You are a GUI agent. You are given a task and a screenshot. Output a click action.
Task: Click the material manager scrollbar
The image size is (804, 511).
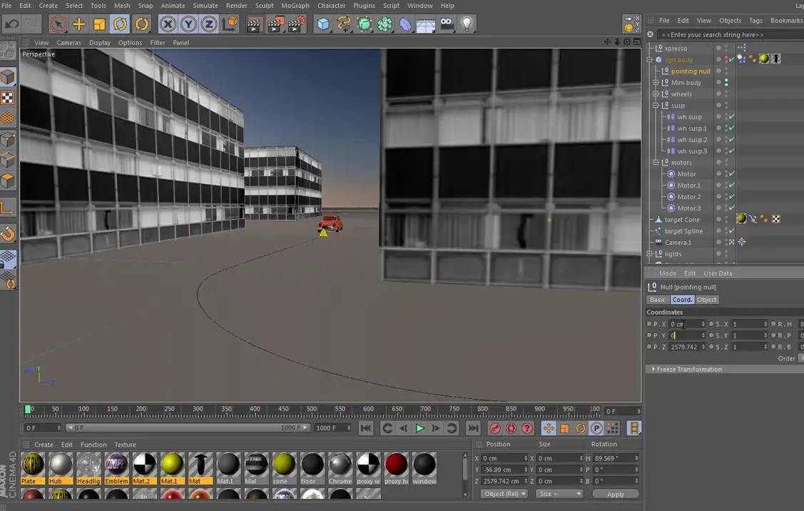[465, 475]
